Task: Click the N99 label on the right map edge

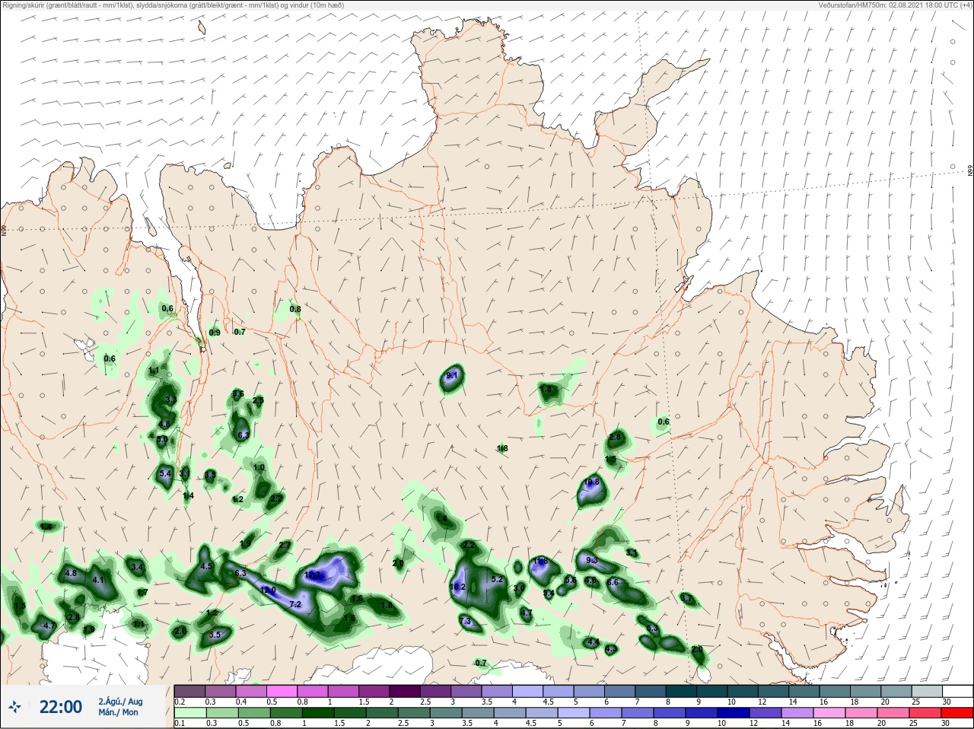Action: [x=970, y=171]
